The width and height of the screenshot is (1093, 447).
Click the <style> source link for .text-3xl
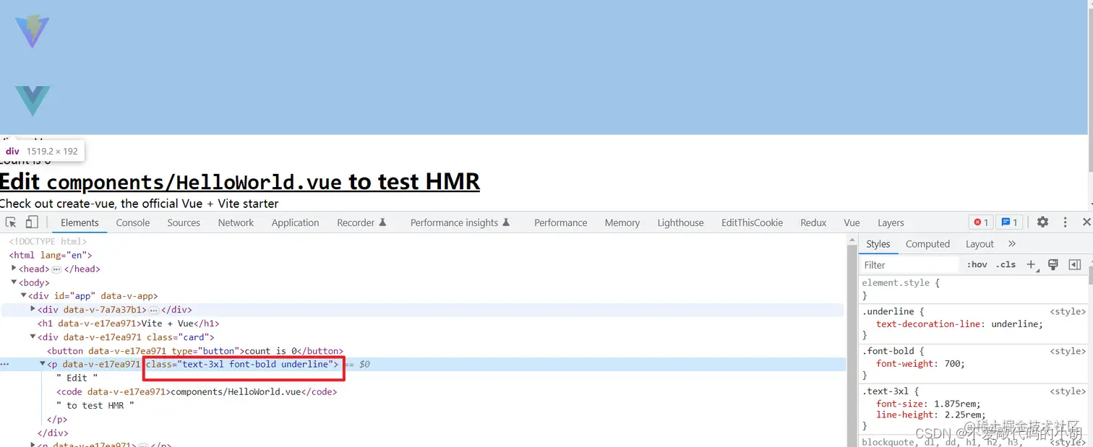pyautogui.click(x=1068, y=391)
